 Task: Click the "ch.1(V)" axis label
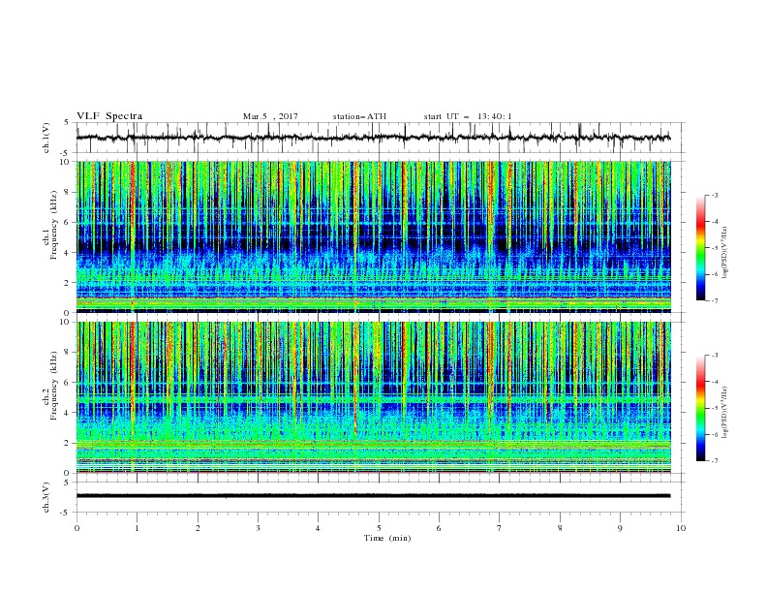(46, 138)
